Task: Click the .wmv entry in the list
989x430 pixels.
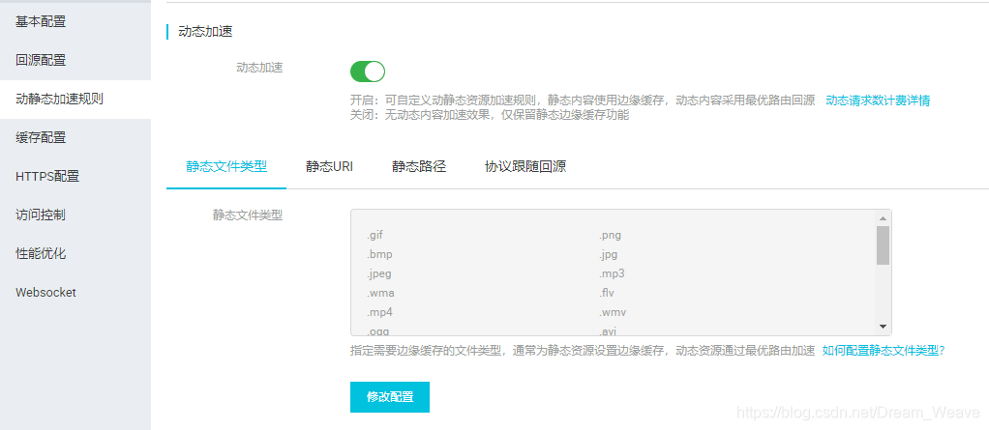Action: (612, 312)
